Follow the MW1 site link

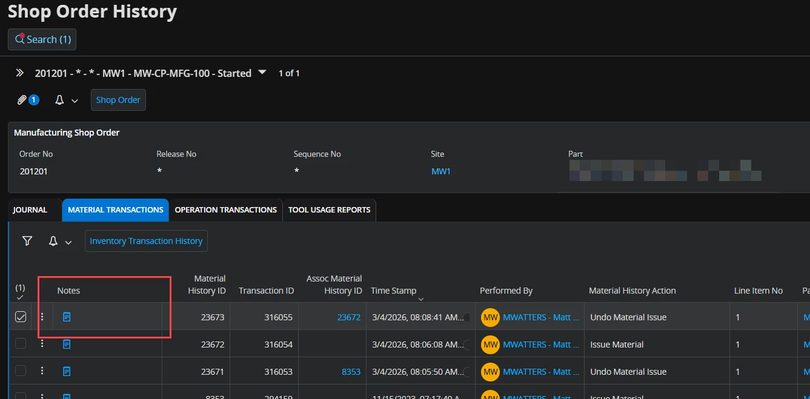click(x=440, y=171)
